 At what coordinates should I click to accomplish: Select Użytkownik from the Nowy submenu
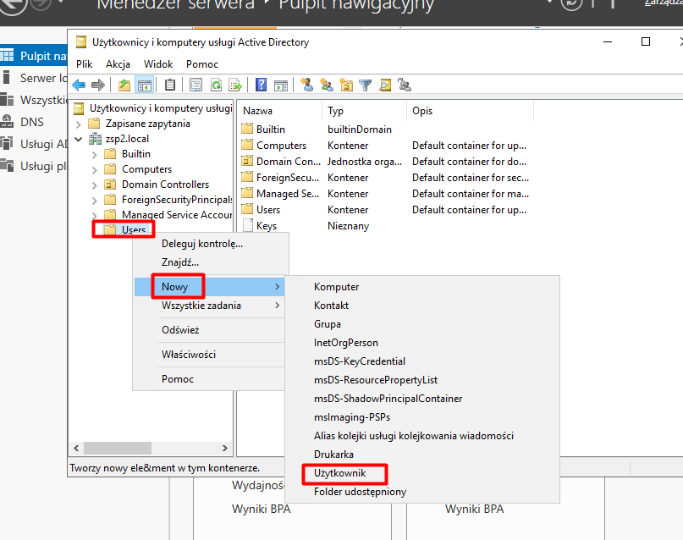(x=339, y=473)
